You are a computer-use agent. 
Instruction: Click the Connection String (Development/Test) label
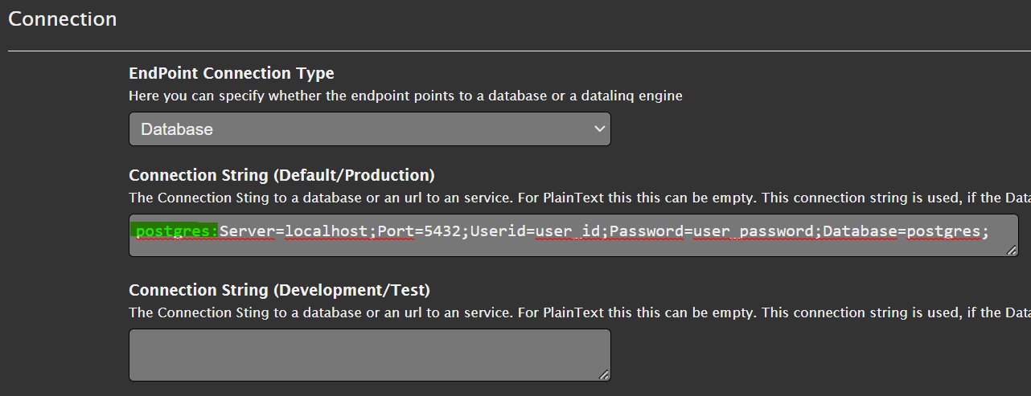coord(279,290)
